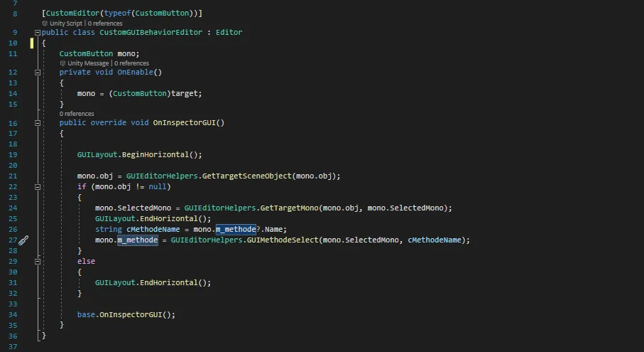
Task: Collapse the OnInspectorGUI method
Action: point(37,123)
